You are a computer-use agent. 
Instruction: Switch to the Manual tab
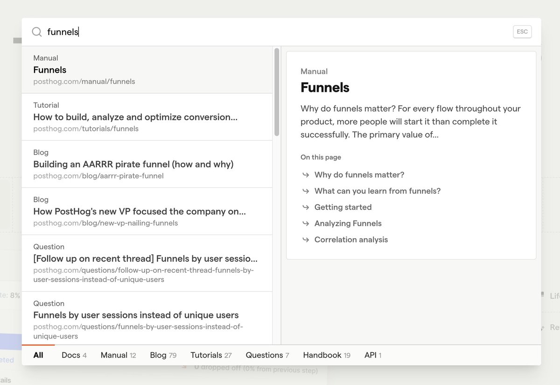tap(118, 355)
